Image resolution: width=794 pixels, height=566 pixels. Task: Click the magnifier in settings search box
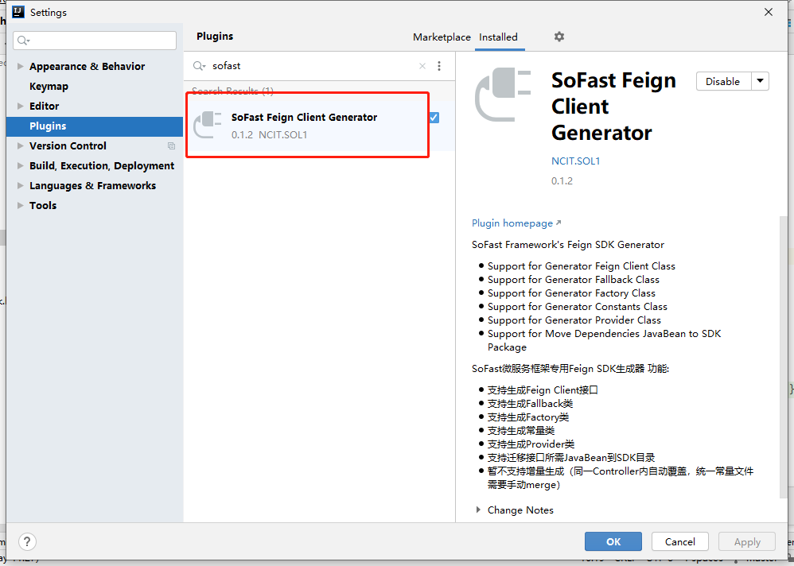(x=23, y=41)
